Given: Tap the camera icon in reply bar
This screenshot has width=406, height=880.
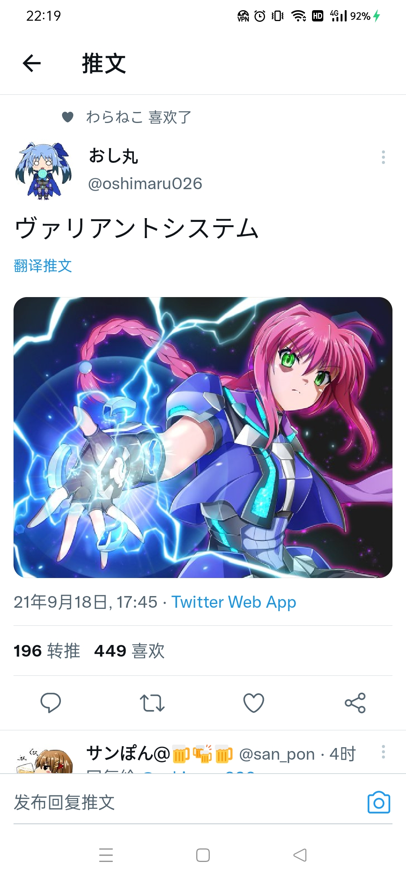Looking at the screenshot, I should click(x=379, y=802).
